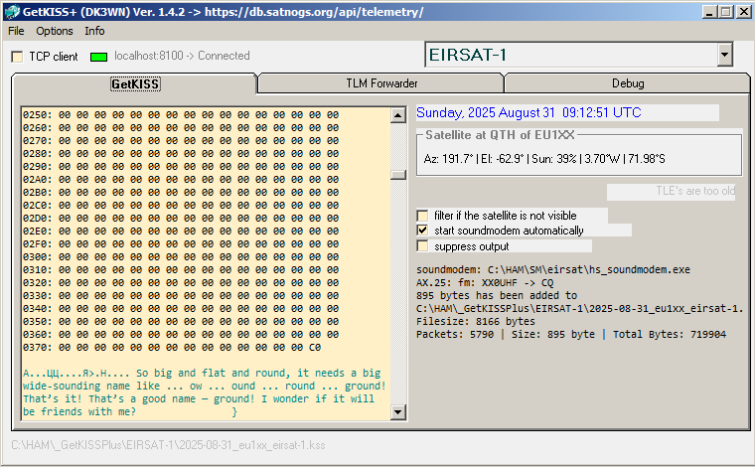Screen dimensions: 755x467
Task: Close the GetKISS+ window
Action: tap(742, 12)
